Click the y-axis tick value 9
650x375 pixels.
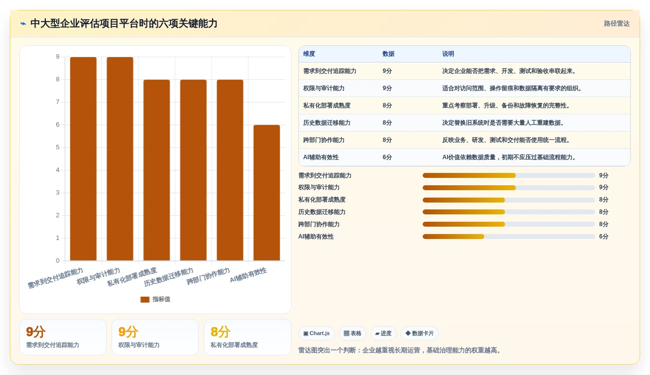click(58, 57)
